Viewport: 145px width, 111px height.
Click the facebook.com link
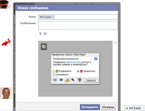point(73,62)
